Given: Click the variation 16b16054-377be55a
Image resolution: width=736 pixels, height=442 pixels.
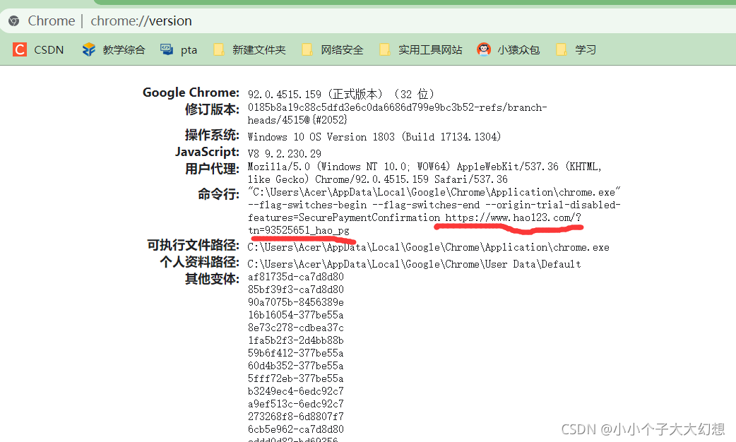Looking at the screenshot, I should pos(296,315).
